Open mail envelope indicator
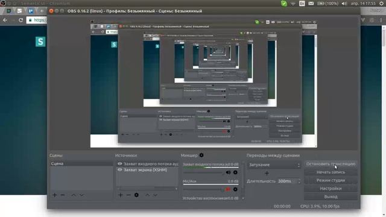Image resolution: width=386 pixels, height=217 pixels. pyautogui.click(x=311, y=4)
